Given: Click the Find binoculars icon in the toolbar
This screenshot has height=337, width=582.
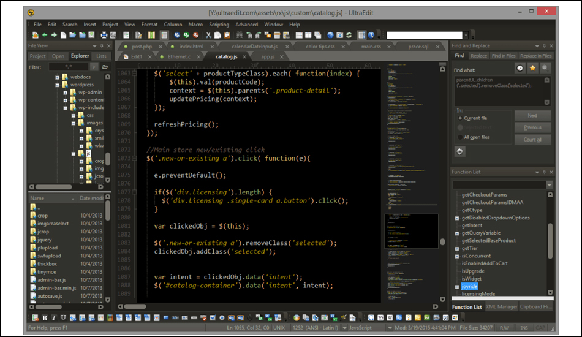Looking at the screenshot, I should pyautogui.click(x=240, y=35).
